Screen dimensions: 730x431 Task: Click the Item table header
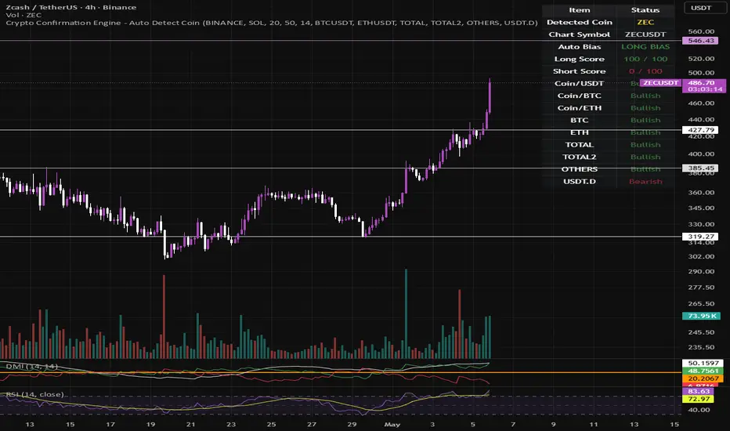(579, 9)
